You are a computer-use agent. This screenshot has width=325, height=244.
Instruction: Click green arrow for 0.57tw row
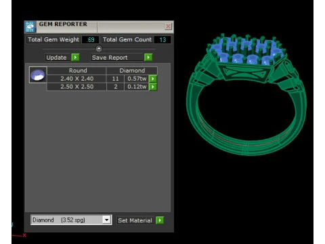pyautogui.click(x=153, y=79)
